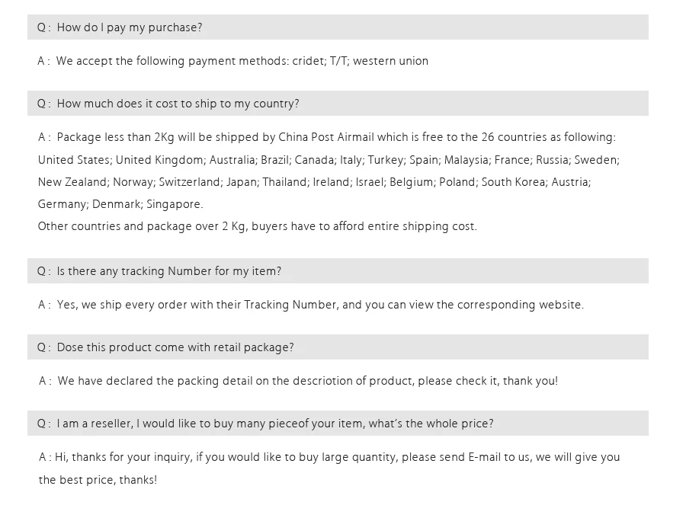The image size is (686, 518).
Task: Click 'United States' in the country list
Action: pyautogui.click(x=73, y=160)
